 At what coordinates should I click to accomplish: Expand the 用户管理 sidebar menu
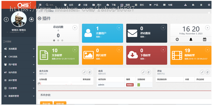tap(19, 65)
